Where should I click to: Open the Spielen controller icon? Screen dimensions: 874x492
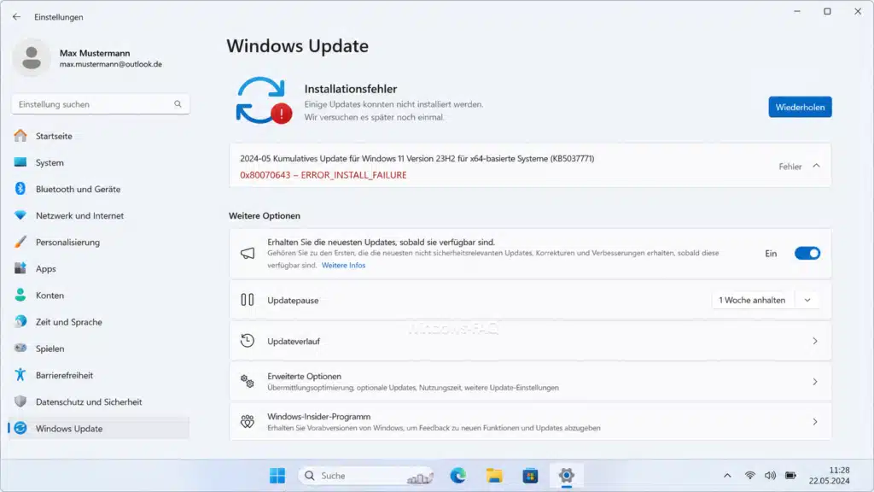point(20,348)
